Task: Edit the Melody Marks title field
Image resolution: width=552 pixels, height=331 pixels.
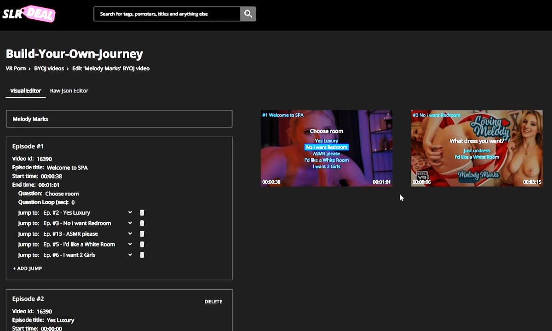Action: coord(119,119)
